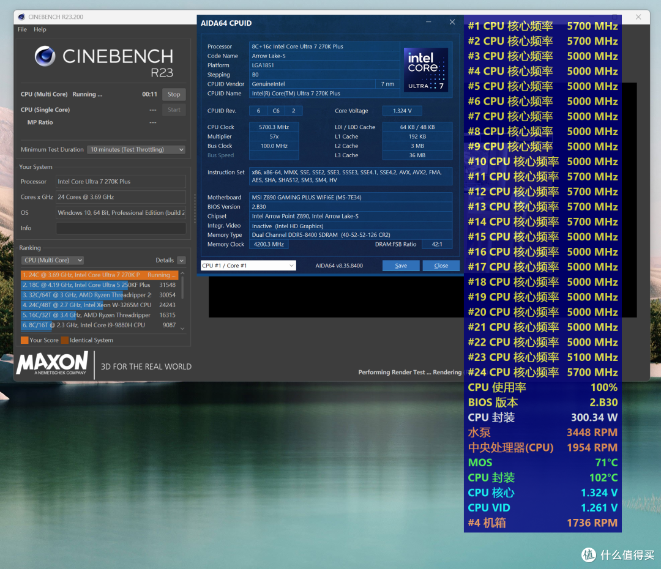Click the Bus Clock value 100.0 MHz

pos(274,146)
